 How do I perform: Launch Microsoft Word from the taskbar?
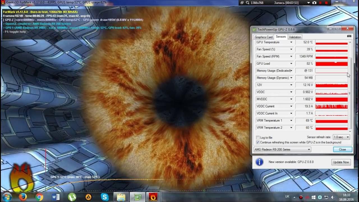click(x=56, y=197)
